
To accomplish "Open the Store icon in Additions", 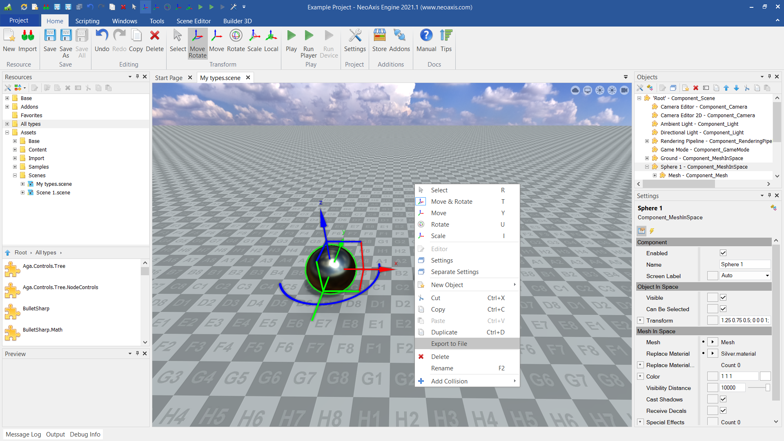I will point(379,41).
